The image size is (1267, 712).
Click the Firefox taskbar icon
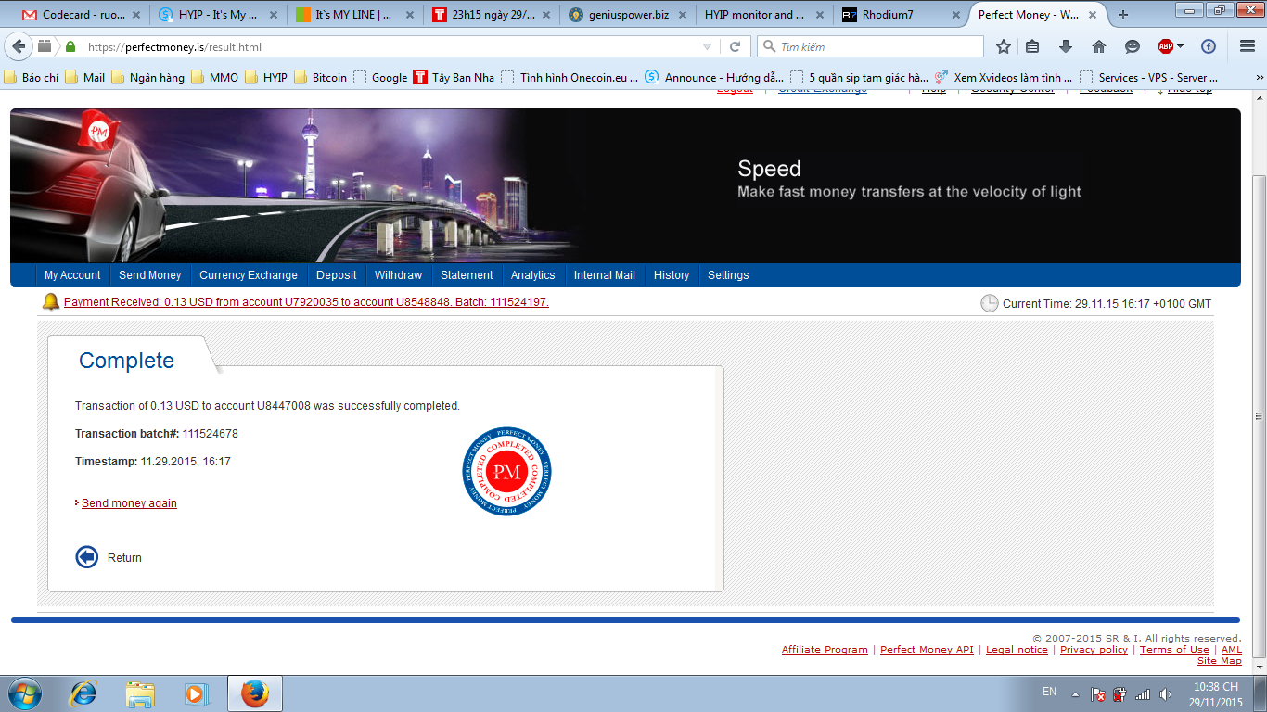click(254, 693)
